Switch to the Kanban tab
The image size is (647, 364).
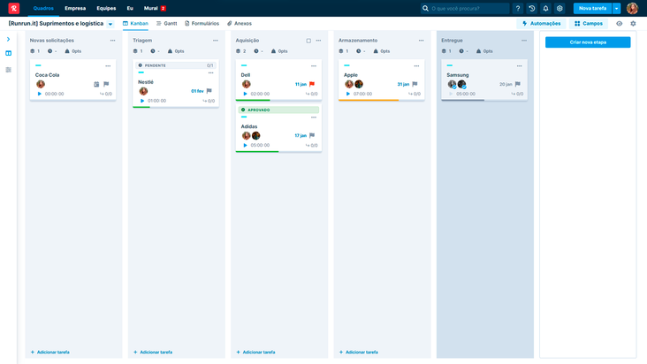pyautogui.click(x=135, y=24)
